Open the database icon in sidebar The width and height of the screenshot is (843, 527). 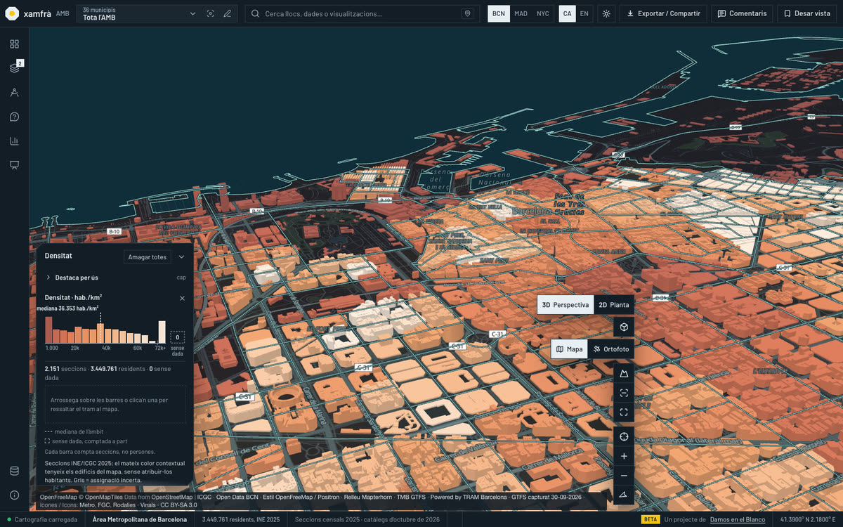pos(14,471)
